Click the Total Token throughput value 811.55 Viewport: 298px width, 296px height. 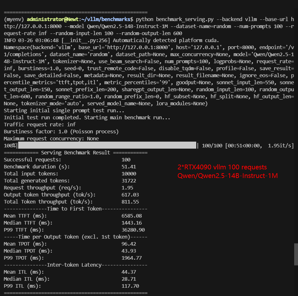point(130,202)
